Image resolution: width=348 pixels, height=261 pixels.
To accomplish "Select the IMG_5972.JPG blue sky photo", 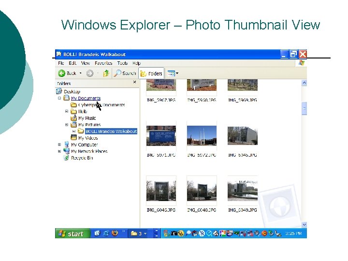I will coord(202,136).
